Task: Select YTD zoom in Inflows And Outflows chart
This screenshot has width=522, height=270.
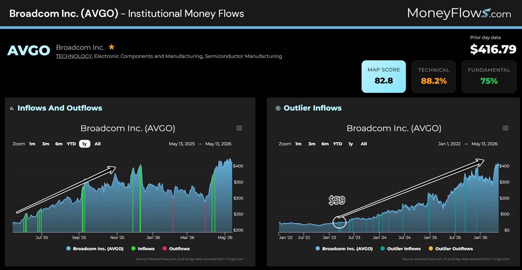Action: pyautogui.click(x=71, y=144)
